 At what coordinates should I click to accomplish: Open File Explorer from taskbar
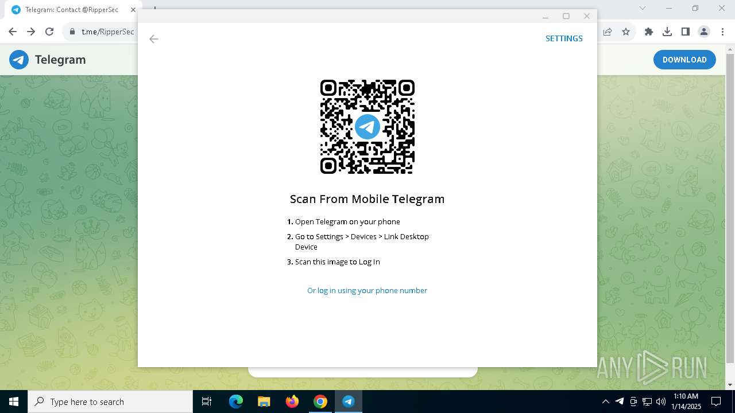[264, 402]
